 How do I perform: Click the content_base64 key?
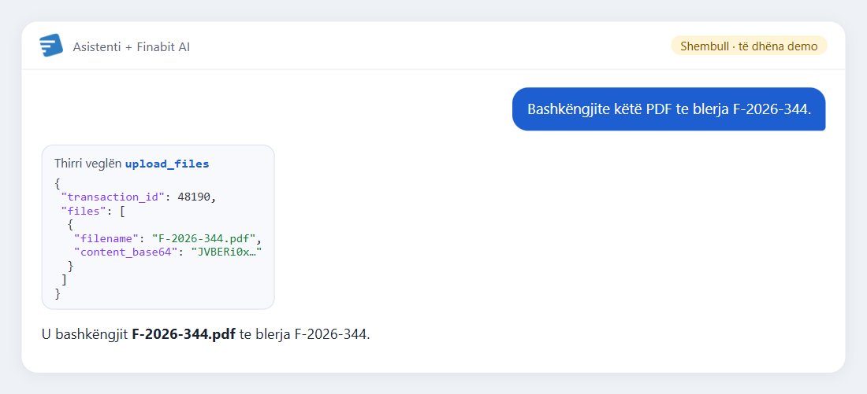[x=125, y=252]
